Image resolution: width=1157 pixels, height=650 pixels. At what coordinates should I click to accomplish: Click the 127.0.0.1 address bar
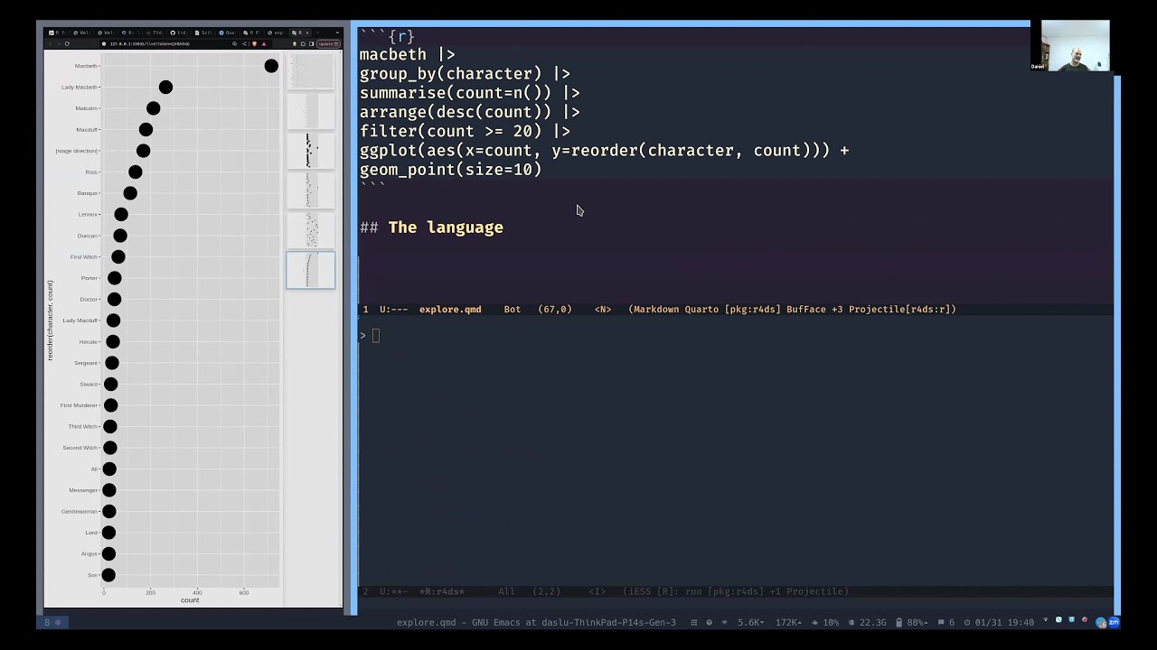tap(150, 43)
